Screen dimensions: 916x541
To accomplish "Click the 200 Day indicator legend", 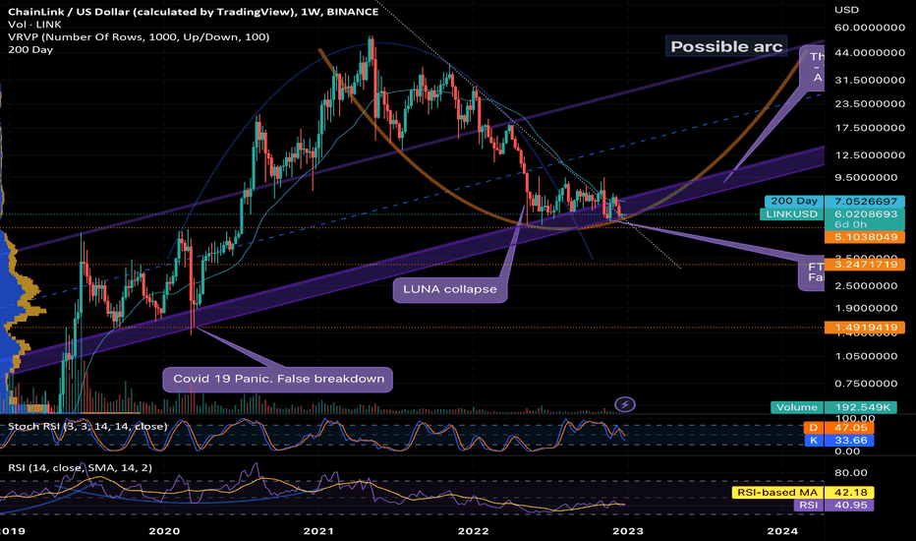I will click(30, 50).
